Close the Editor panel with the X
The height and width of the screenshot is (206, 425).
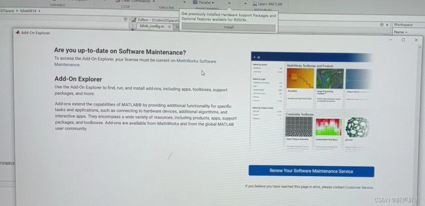[x=387, y=25]
